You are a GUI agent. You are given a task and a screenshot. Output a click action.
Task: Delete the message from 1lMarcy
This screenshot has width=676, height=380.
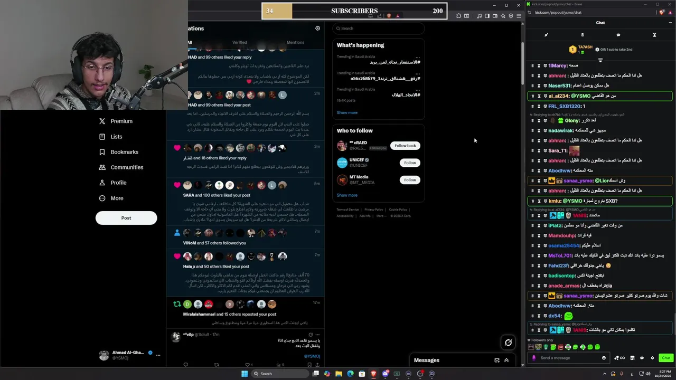(x=532, y=66)
